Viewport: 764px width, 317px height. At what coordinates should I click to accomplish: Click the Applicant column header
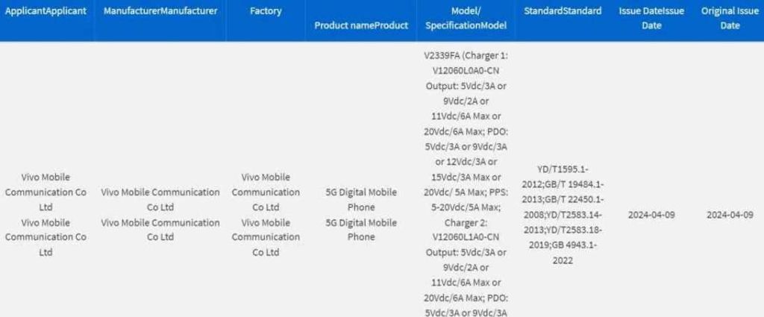click(46, 11)
